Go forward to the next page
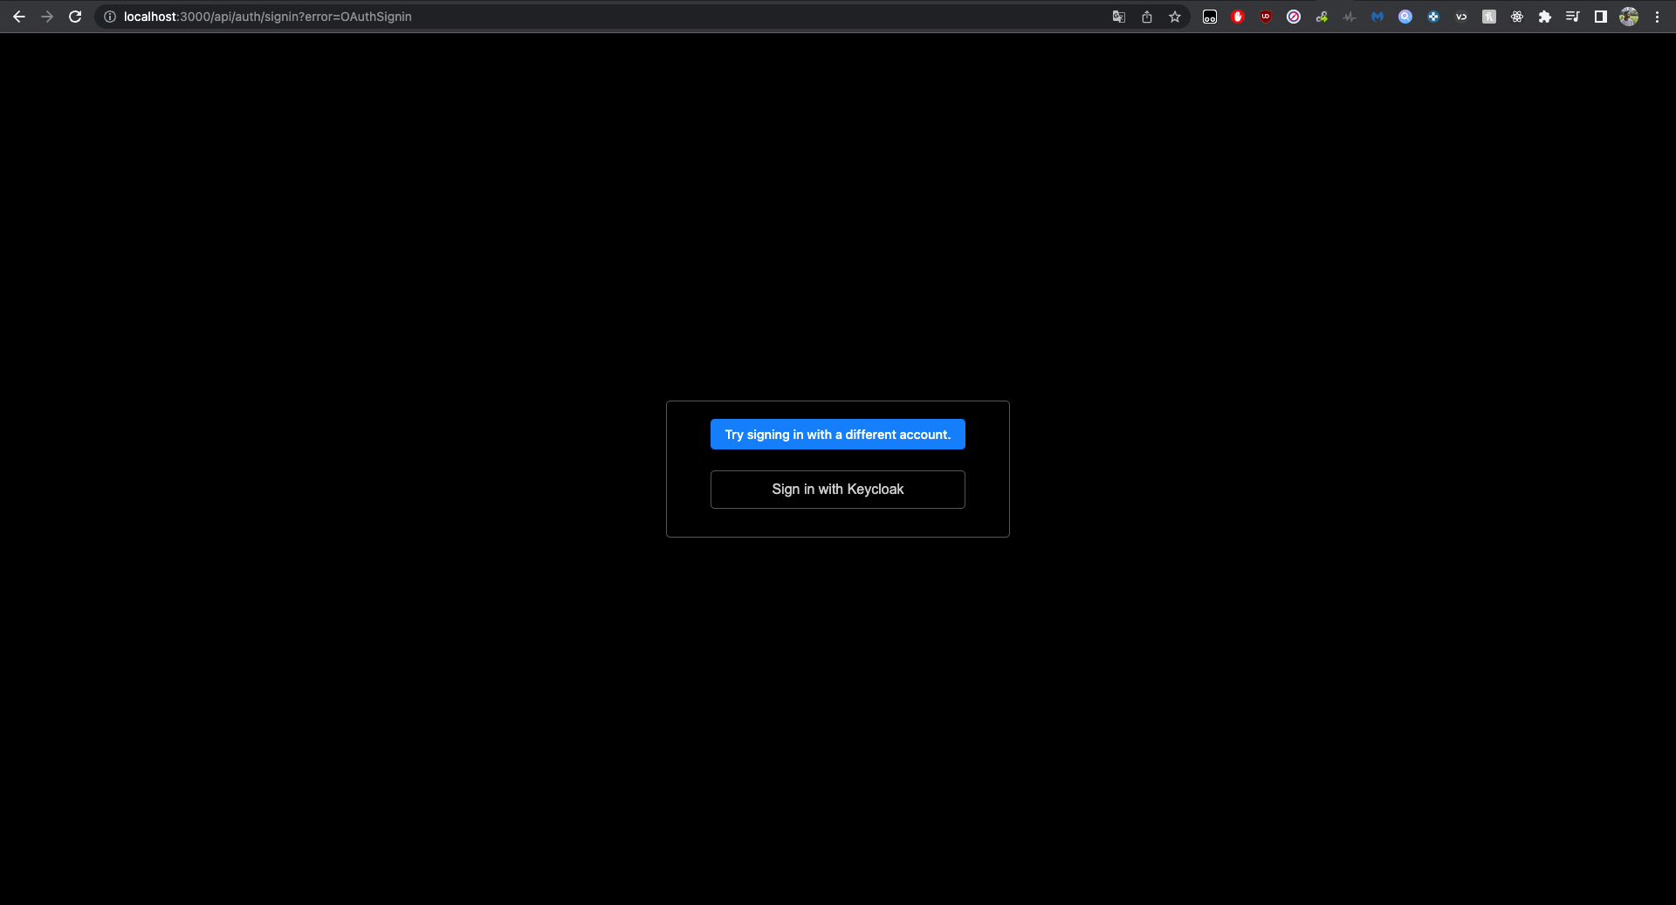Viewport: 1676px width, 905px height. (x=47, y=17)
